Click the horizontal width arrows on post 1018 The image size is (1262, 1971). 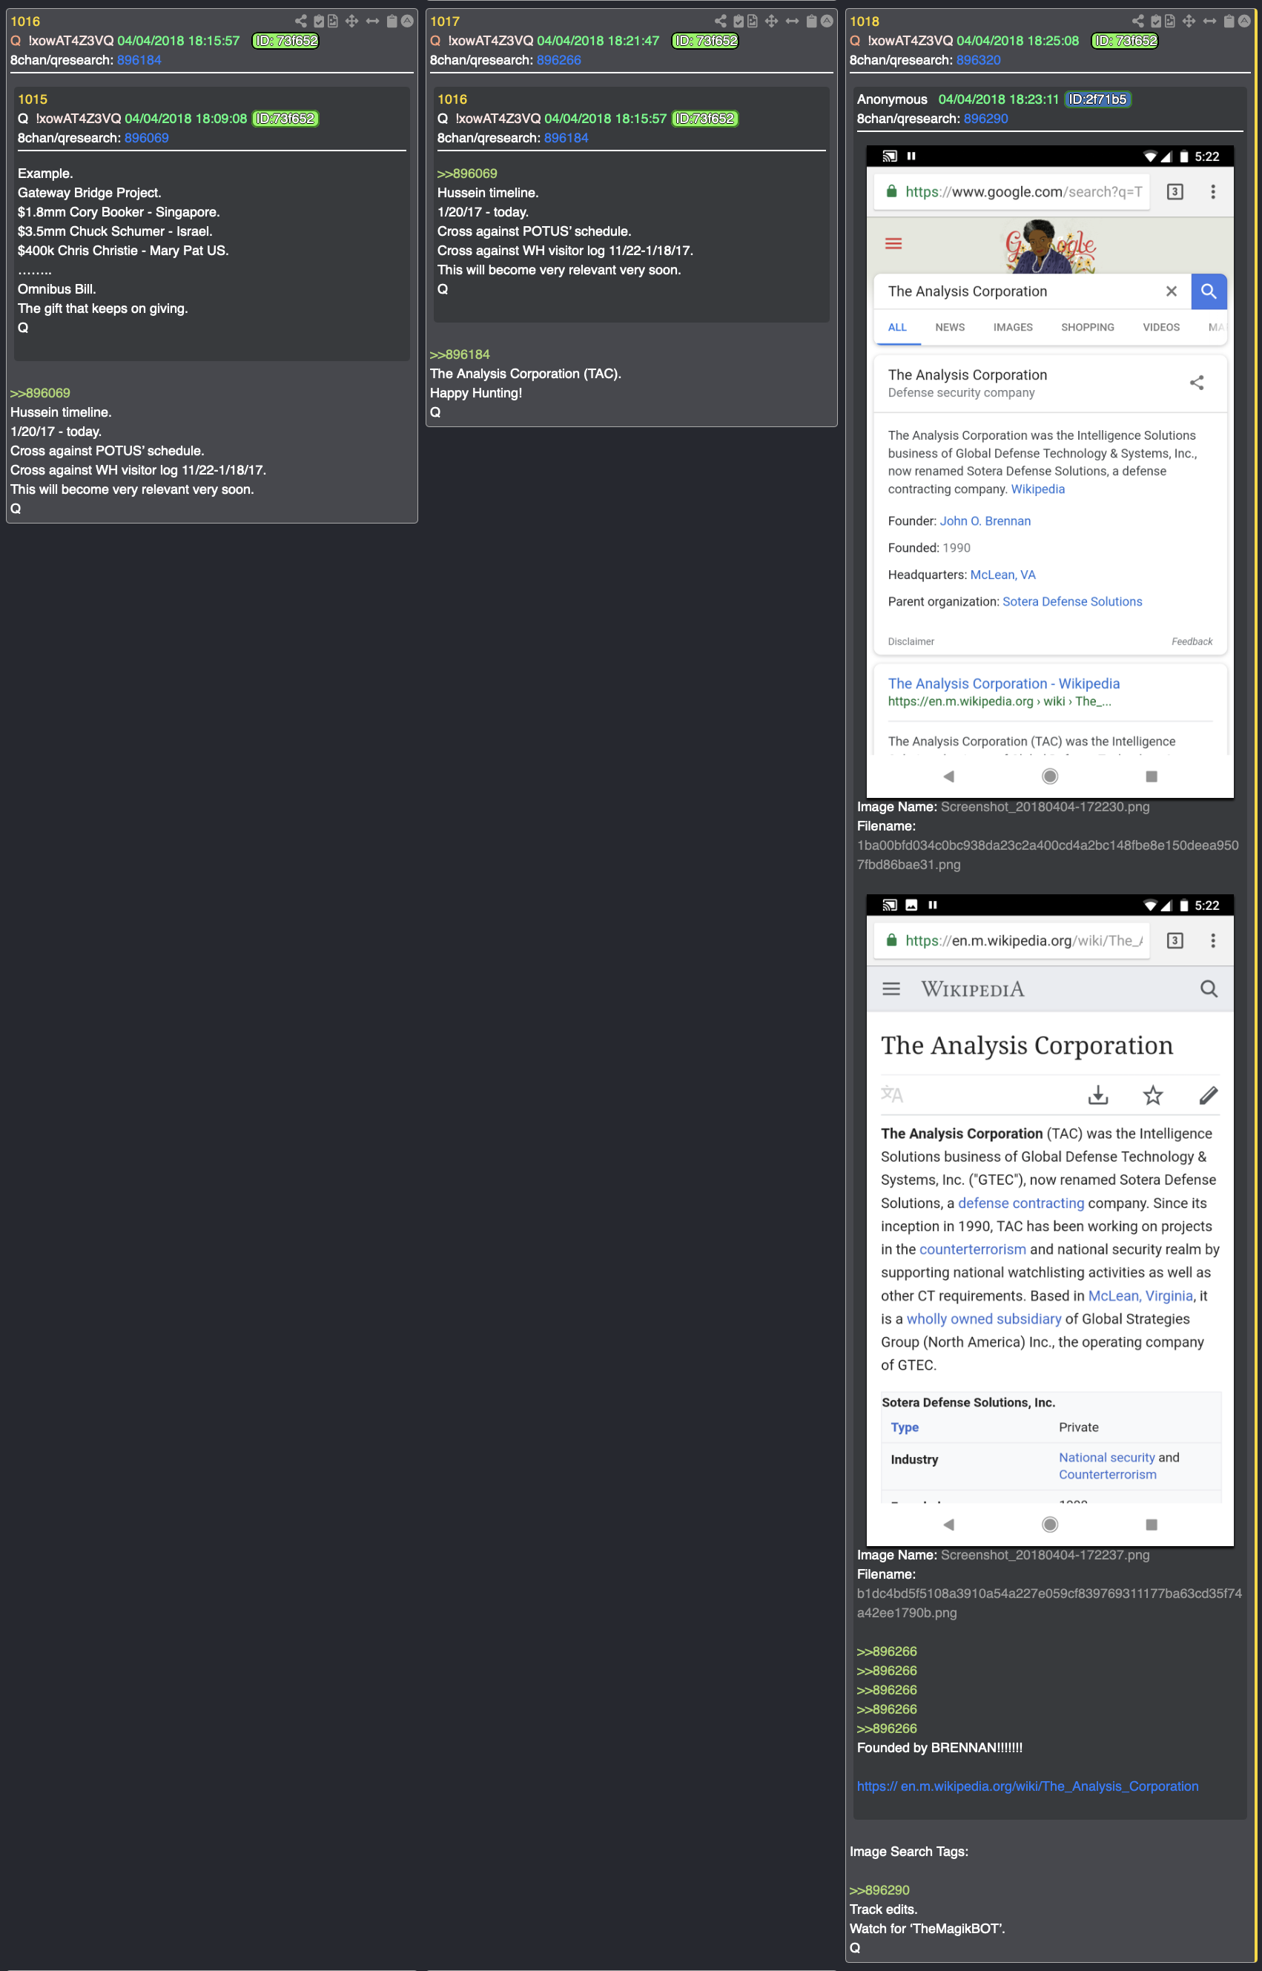pyautogui.click(x=1209, y=22)
